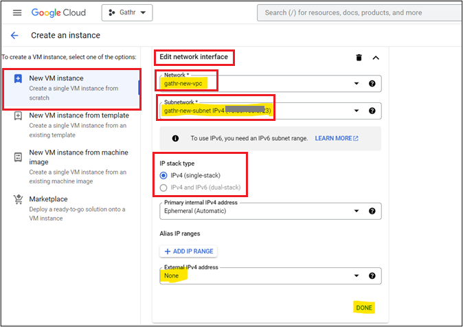Delete the network interface with trash icon
The image size is (463, 327).
tap(359, 57)
